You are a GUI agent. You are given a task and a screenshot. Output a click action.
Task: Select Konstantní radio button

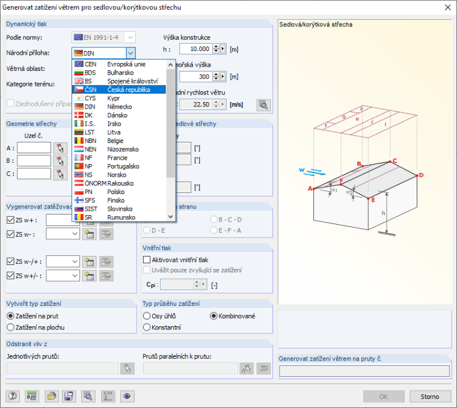[147, 327]
